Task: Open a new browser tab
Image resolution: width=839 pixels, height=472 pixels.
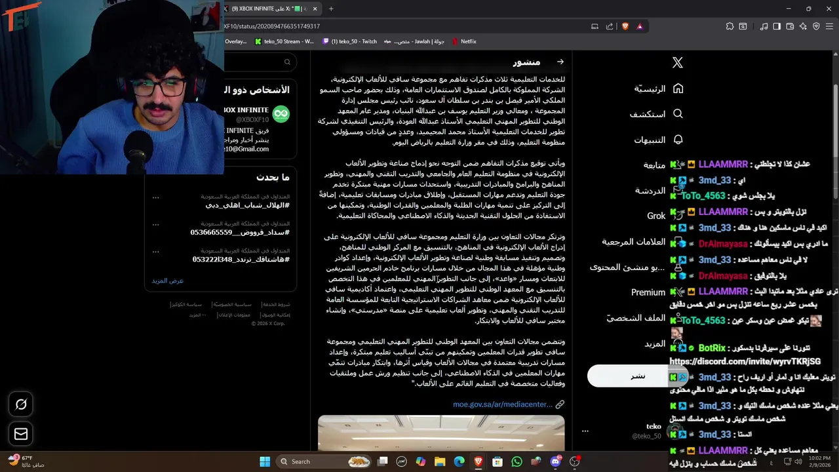Action: [331, 9]
